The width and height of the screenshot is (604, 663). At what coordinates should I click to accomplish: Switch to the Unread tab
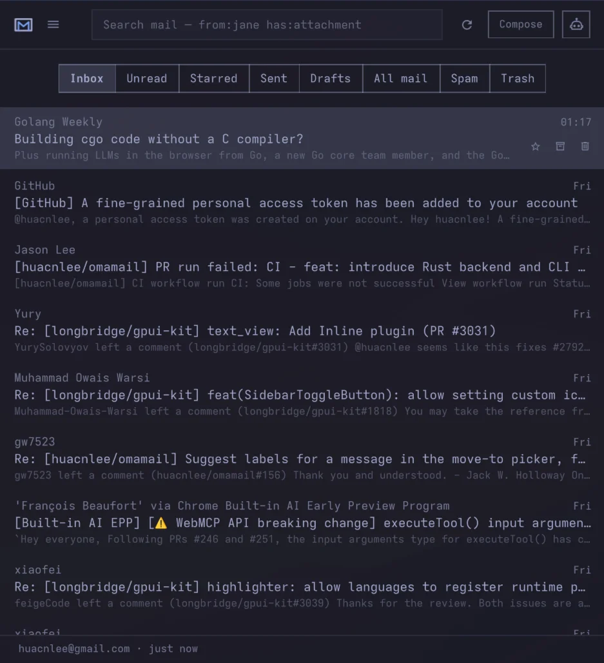click(x=147, y=79)
